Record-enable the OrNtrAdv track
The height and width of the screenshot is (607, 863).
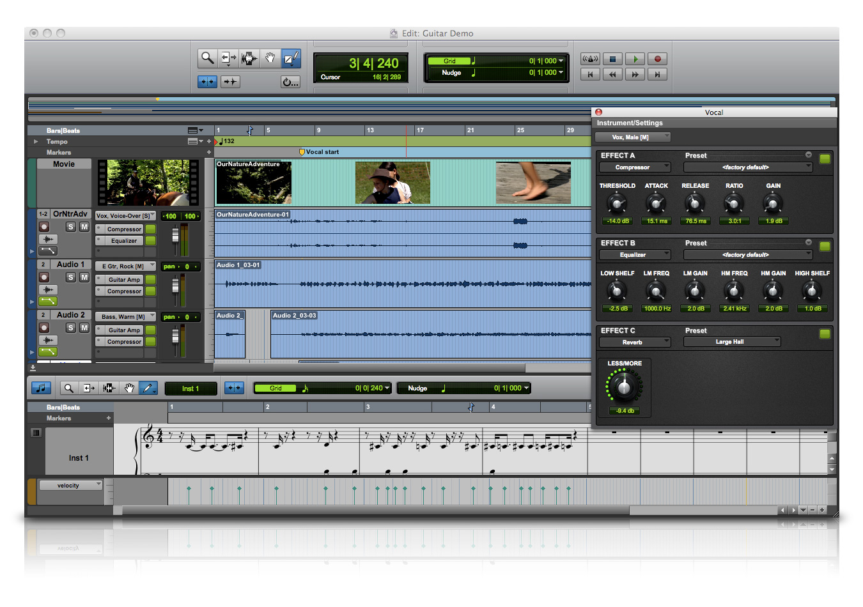coord(44,227)
